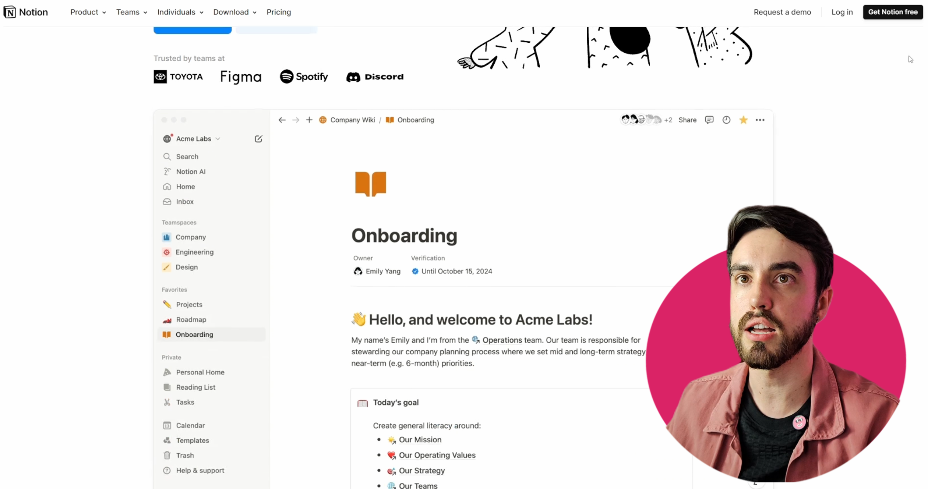Click the plus new tab icon
This screenshot has width=928, height=489.
coord(309,120)
